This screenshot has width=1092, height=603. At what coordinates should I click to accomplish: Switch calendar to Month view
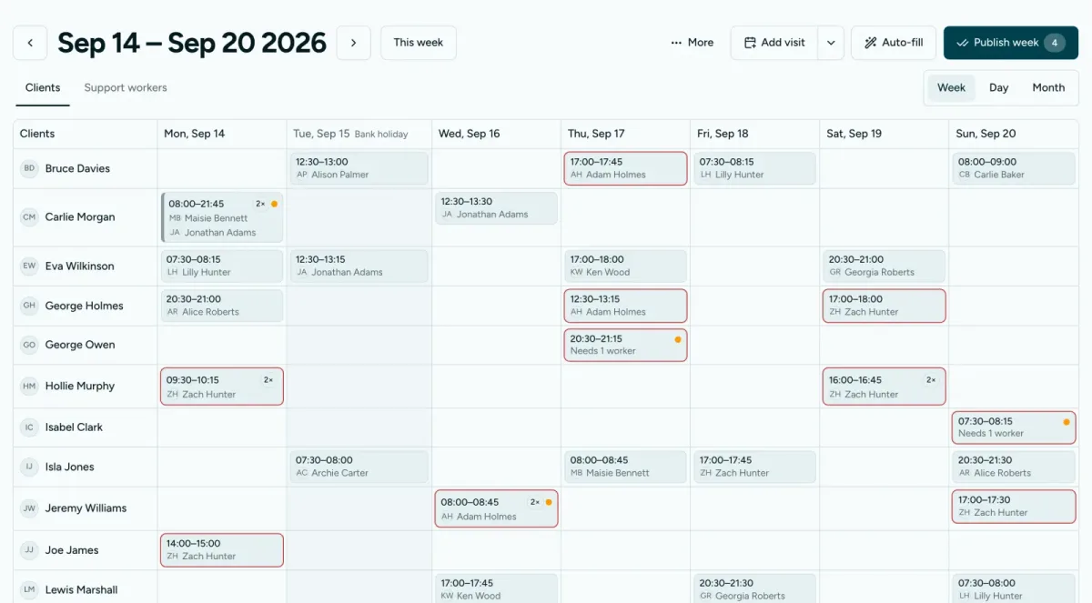tap(1048, 88)
